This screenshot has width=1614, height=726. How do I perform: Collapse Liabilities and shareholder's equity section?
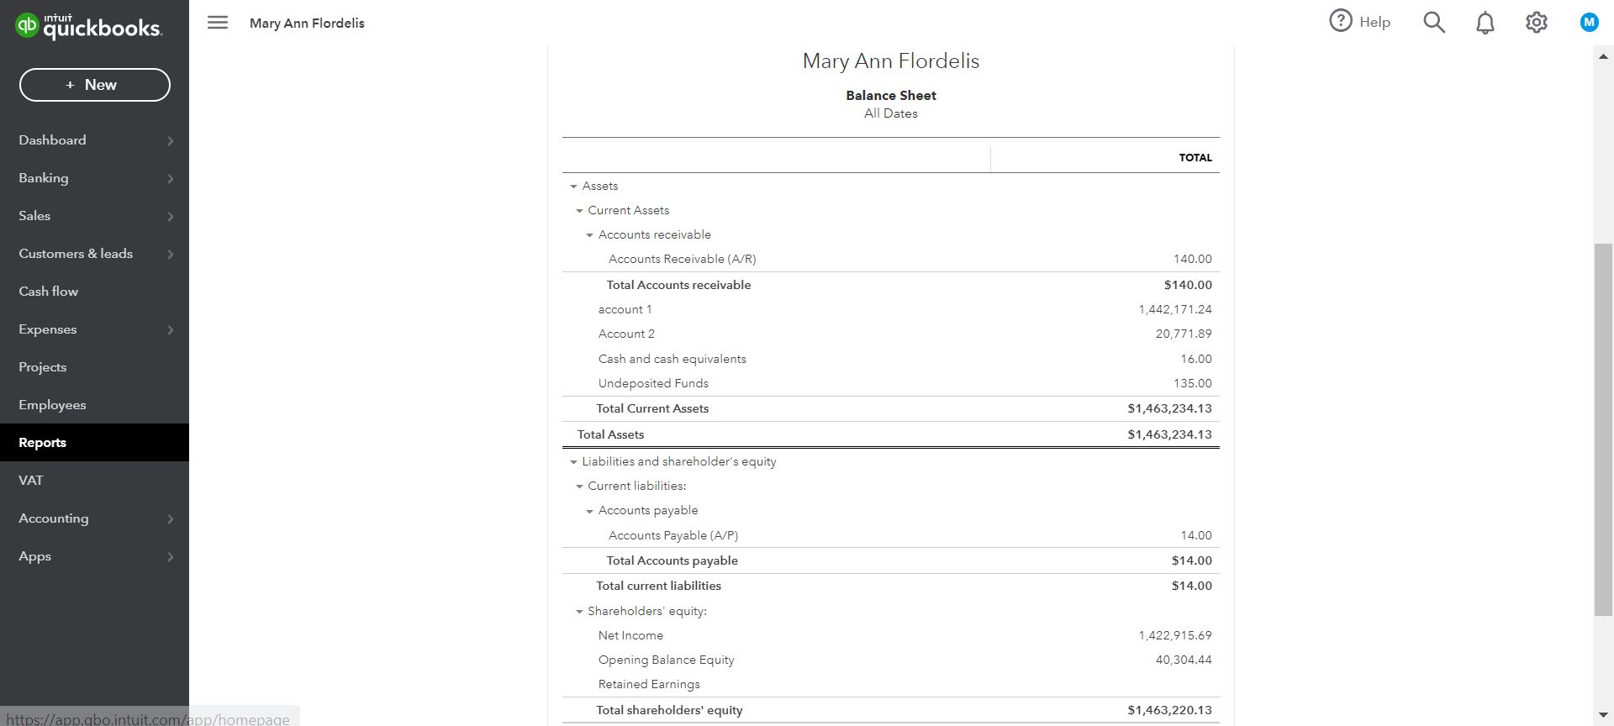(574, 462)
